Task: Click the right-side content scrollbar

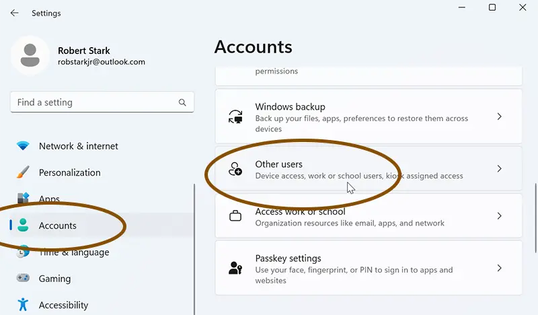Action: 536,219
